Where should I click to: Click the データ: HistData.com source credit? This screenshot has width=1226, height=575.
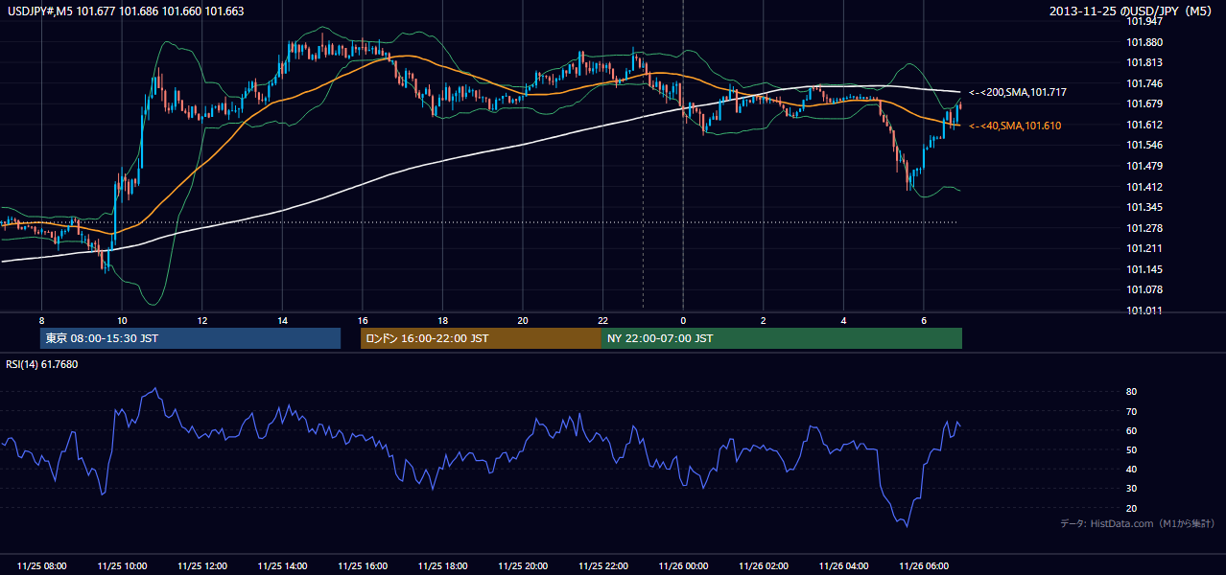click(x=1138, y=523)
